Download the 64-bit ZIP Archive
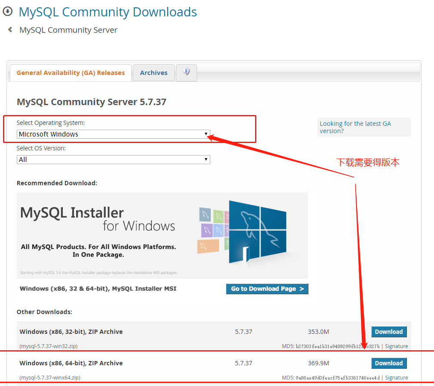Viewport: 434px width, 386px height. 388,363
